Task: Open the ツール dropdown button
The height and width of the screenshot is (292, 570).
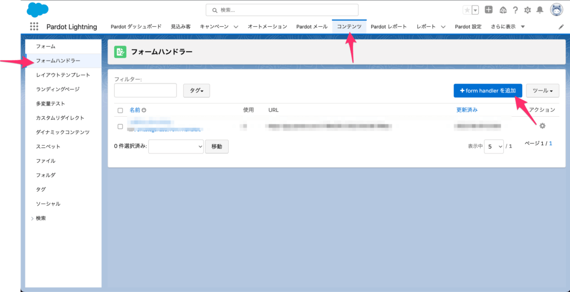Action: point(543,91)
